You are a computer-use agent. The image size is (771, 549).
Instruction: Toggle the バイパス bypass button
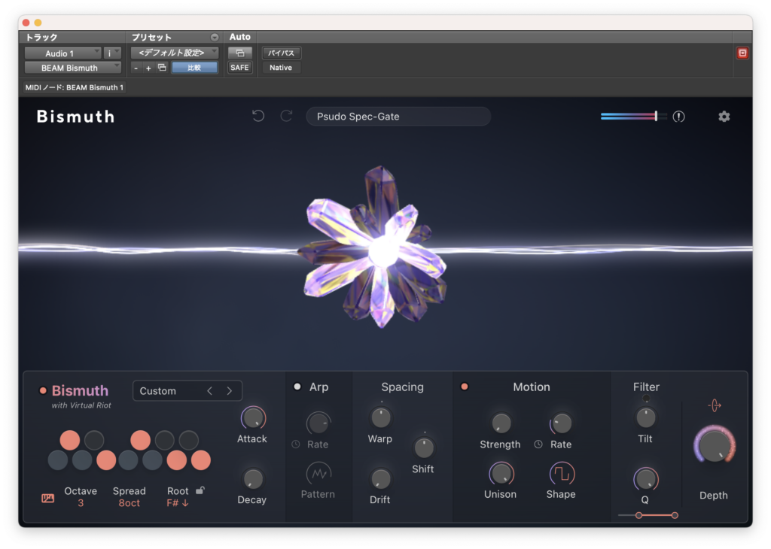click(282, 53)
